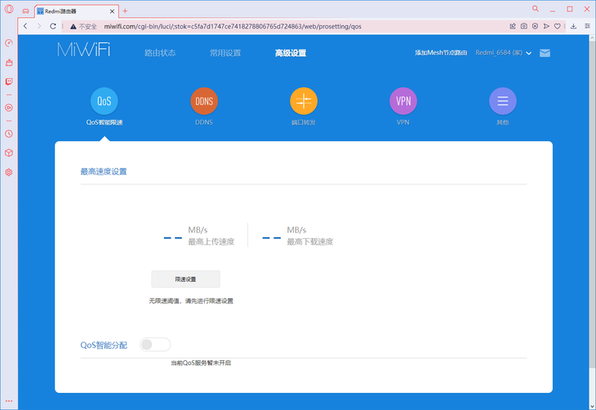Toggle the QoS智能分配 switch on

pyautogui.click(x=155, y=345)
